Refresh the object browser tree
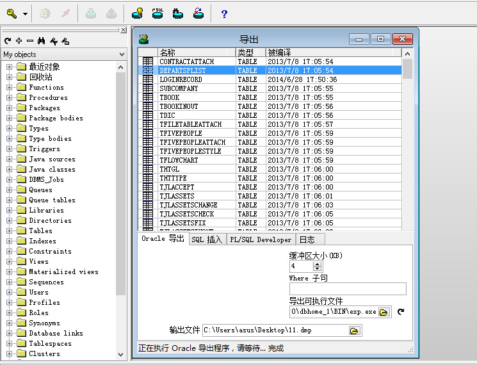 [x=8, y=41]
